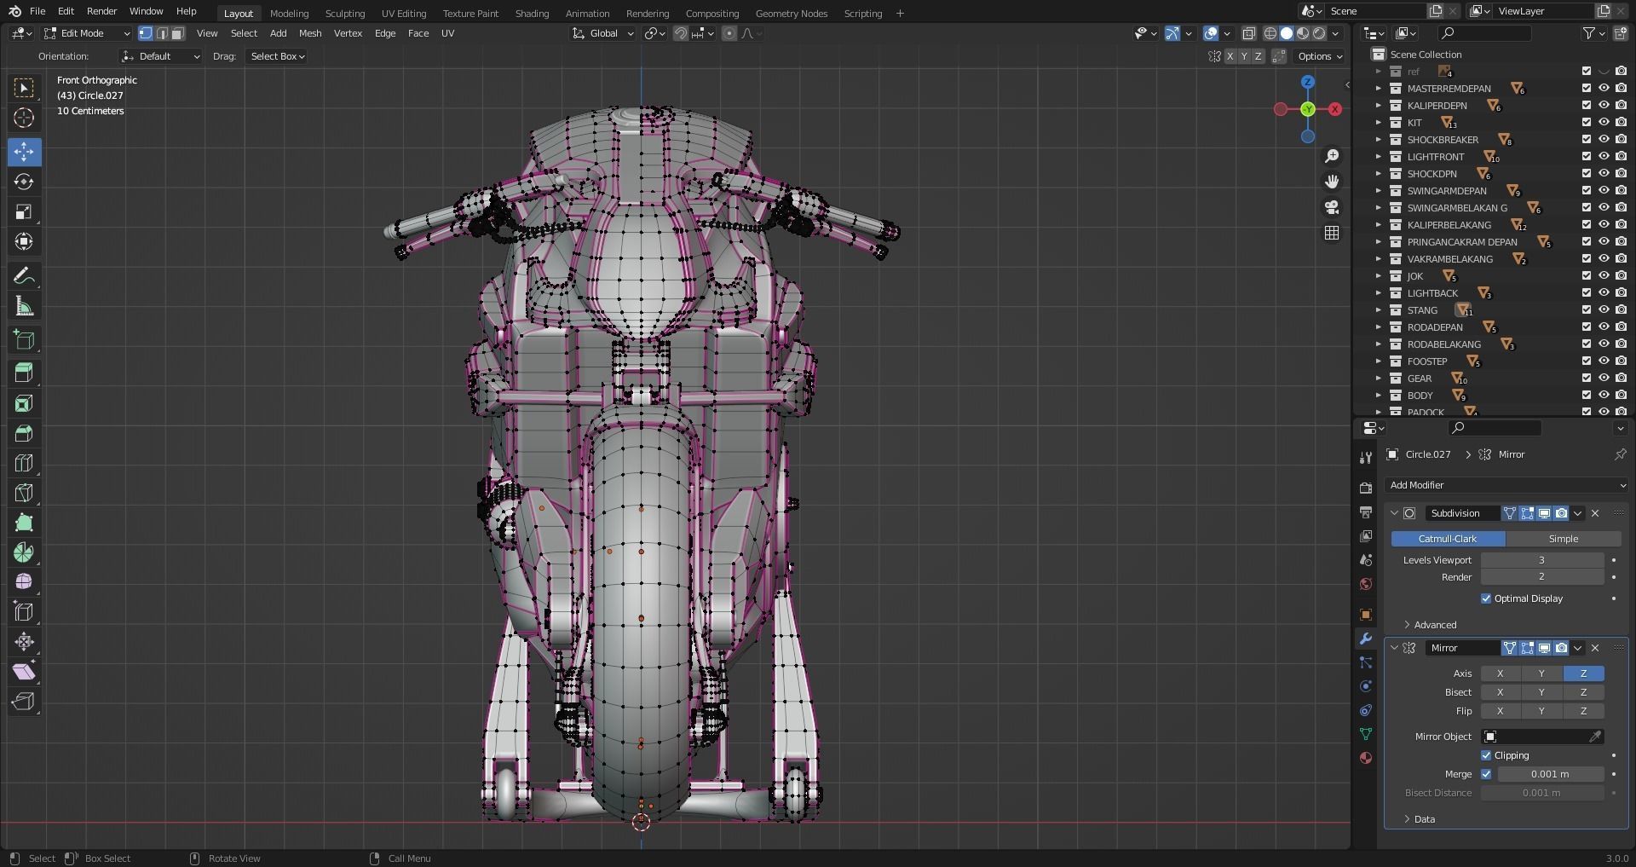
Task: Toggle the Mirror Merge checkbox
Action: tap(1486, 774)
